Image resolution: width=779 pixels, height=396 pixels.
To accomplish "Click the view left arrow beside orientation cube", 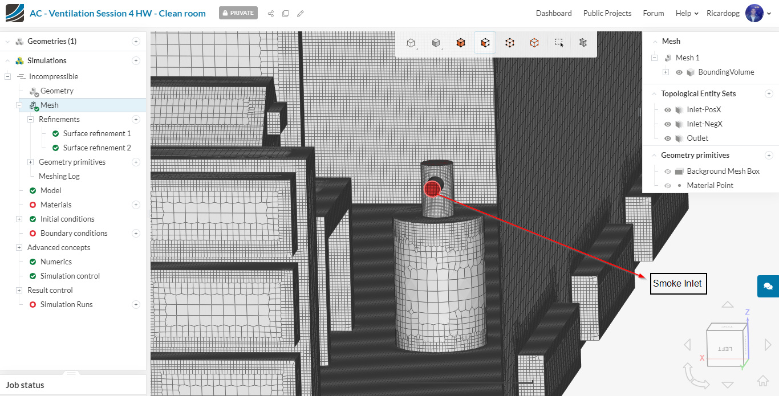I will 687,345.
